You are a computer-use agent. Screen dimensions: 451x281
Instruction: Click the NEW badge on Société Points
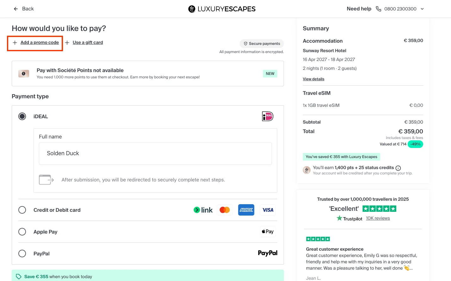(270, 74)
